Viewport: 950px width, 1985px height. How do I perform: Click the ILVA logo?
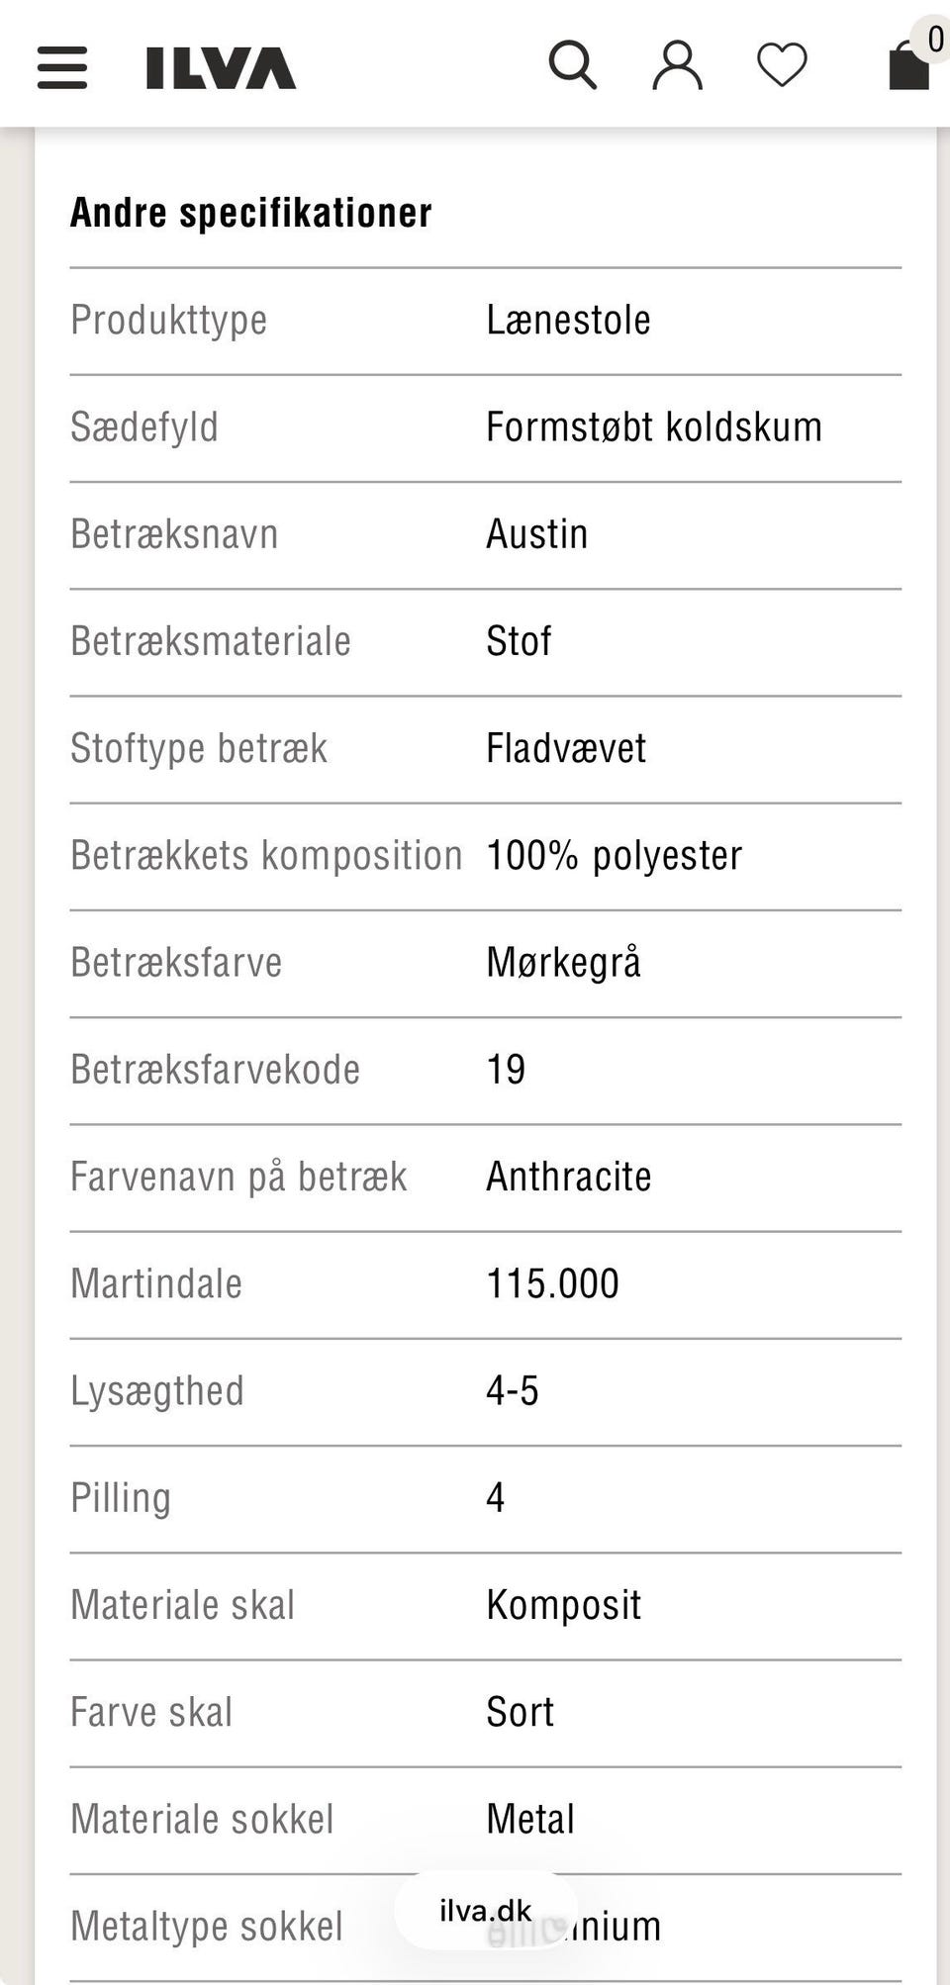coord(221,68)
